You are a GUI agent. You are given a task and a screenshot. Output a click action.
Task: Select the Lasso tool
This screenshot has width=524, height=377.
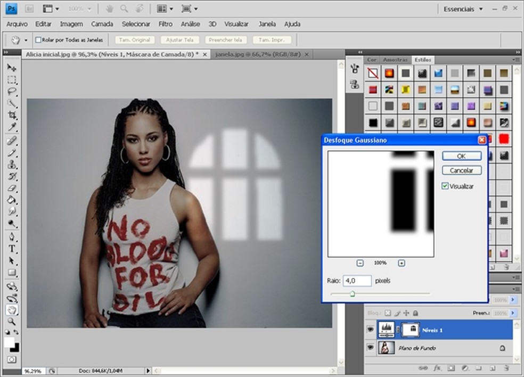(12, 92)
